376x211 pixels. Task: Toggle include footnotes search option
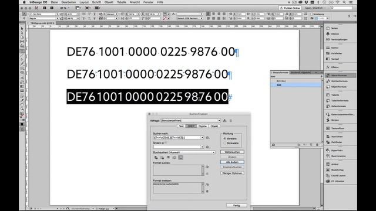(181, 158)
